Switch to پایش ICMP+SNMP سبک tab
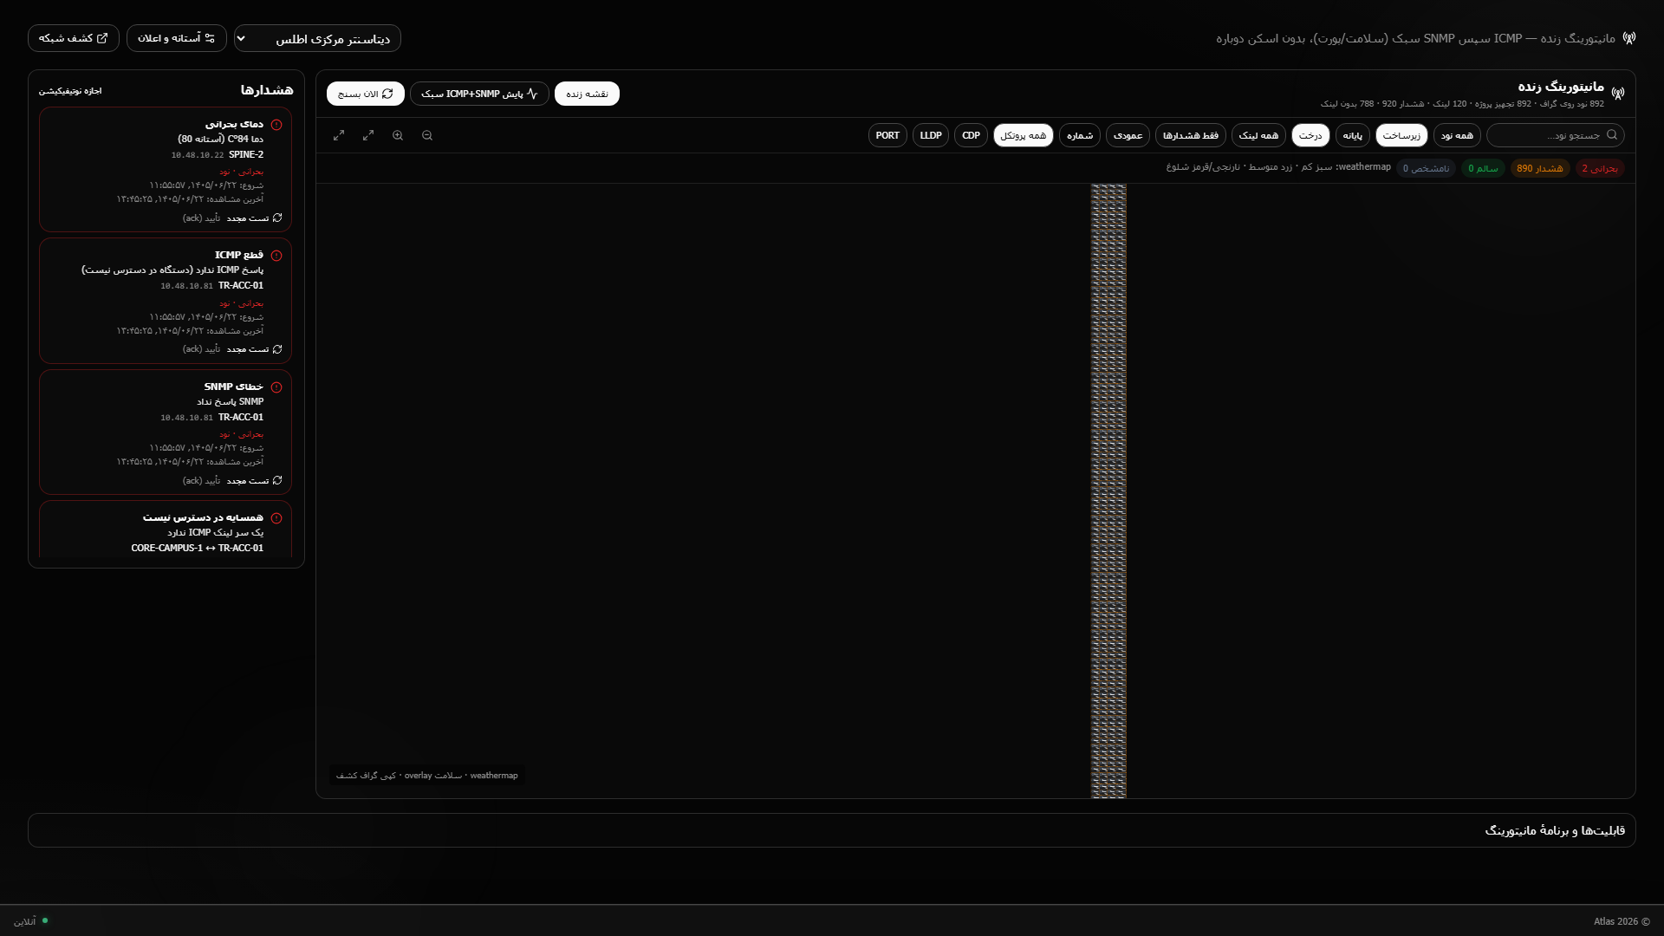Image resolution: width=1664 pixels, height=936 pixels. click(x=479, y=94)
